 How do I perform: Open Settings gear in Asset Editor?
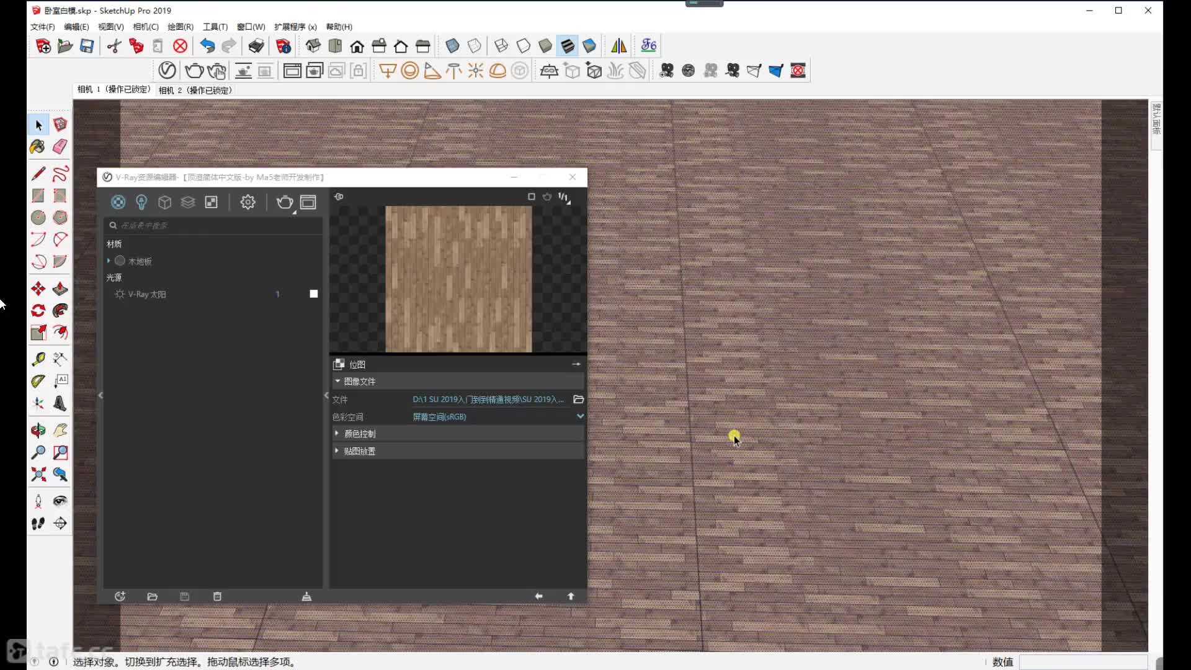pos(248,202)
